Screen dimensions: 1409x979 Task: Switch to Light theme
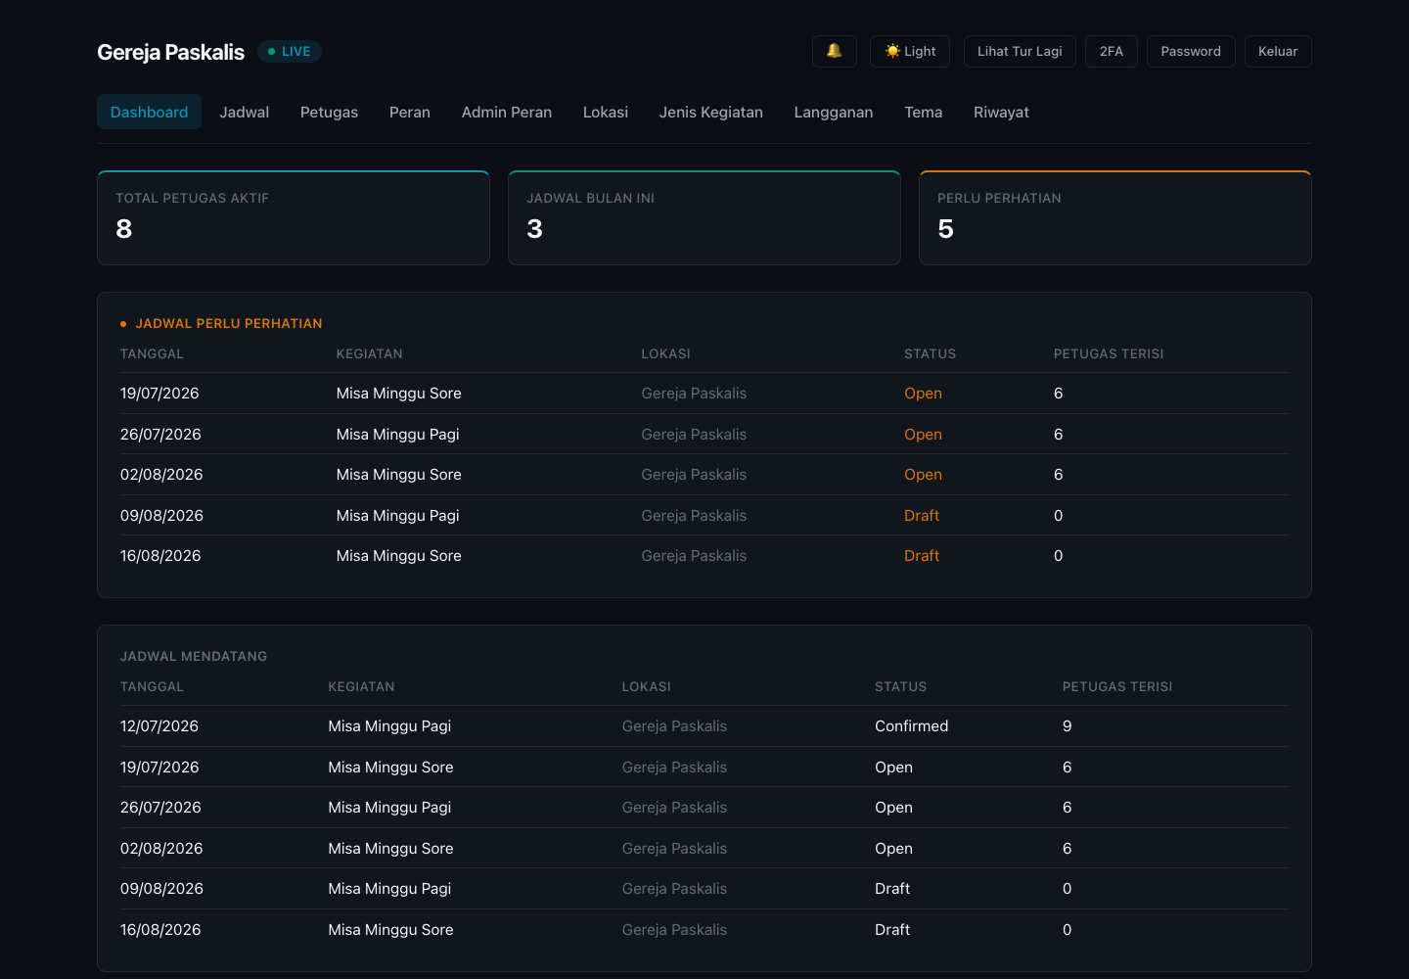click(x=910, y=51)
